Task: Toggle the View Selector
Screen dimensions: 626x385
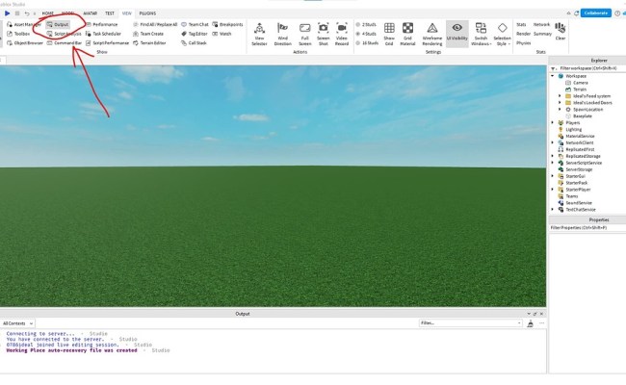Action: tap(259, 35)
